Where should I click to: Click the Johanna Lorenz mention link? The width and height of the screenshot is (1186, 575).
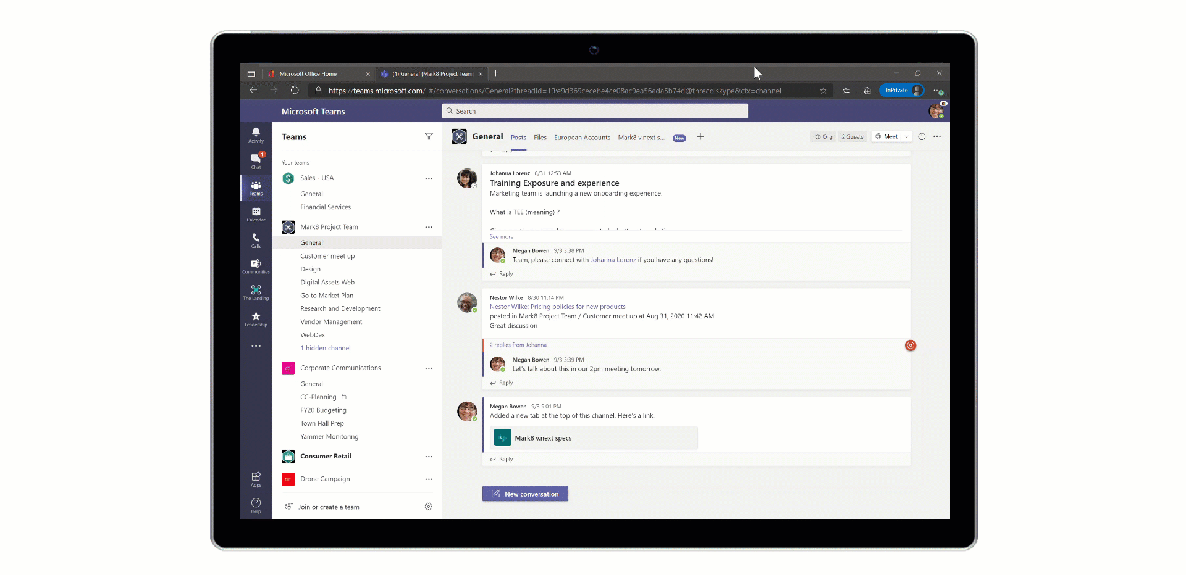tap(613, 260)
